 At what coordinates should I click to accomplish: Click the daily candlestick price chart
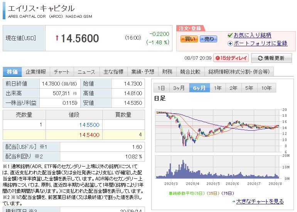point(217,131)
